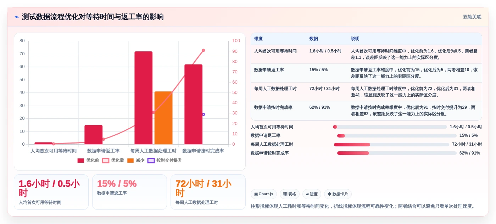Open the 1.6小时 / 0.5小时 data card

[51, 192]
